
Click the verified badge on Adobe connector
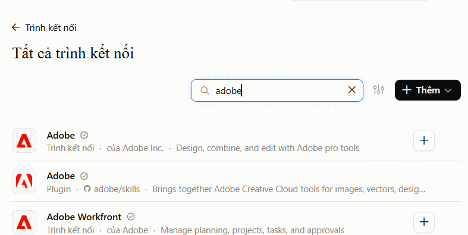point(84,135)
